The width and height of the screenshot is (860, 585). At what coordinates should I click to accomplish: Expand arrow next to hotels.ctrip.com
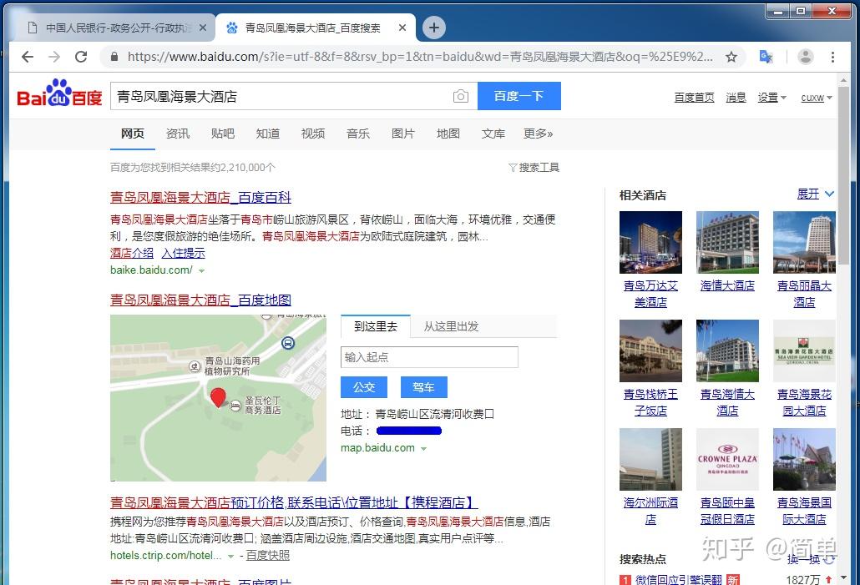tap(231, 557)
